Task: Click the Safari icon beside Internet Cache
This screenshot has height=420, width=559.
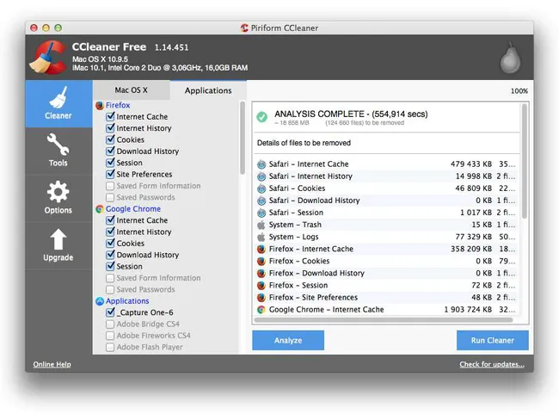Action: point(261,164)
